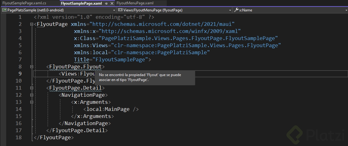Viewport: 348px width, 146px height.
Task: Click line number 14 in the gutter
Action: coord(19,109)
